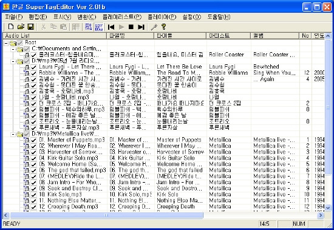Click the vertical scrollbar up arrow
This screenshot has width=334, height=230.
[x=328, y=36]
